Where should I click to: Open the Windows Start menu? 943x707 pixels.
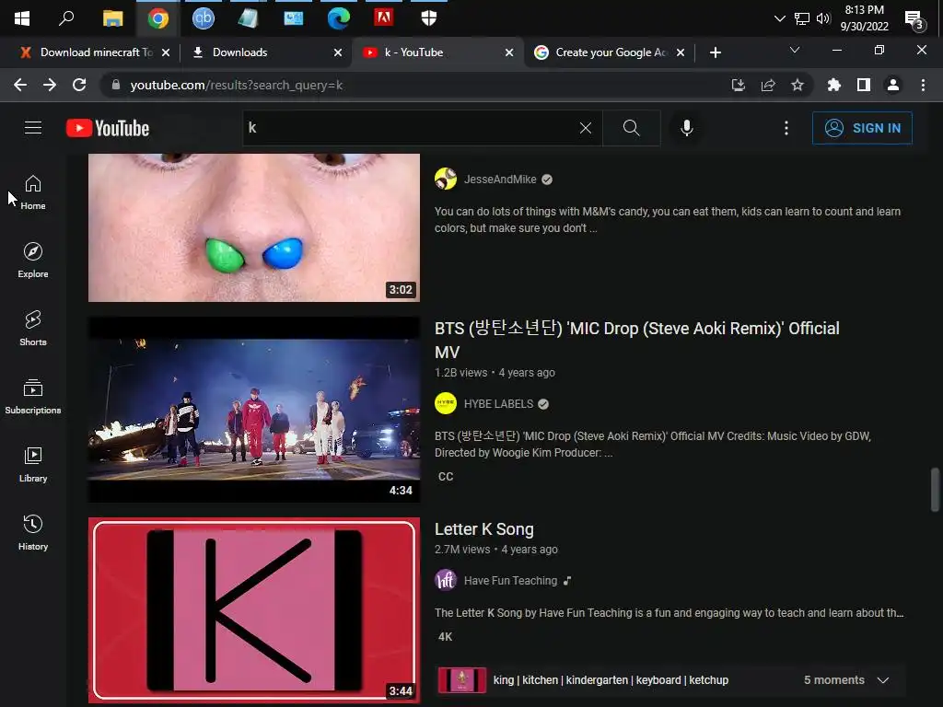tap(22, 18)
